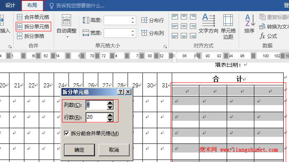289x162 pixels.
Task: Confirm with the 确定 button
Action: pos(79,150)
